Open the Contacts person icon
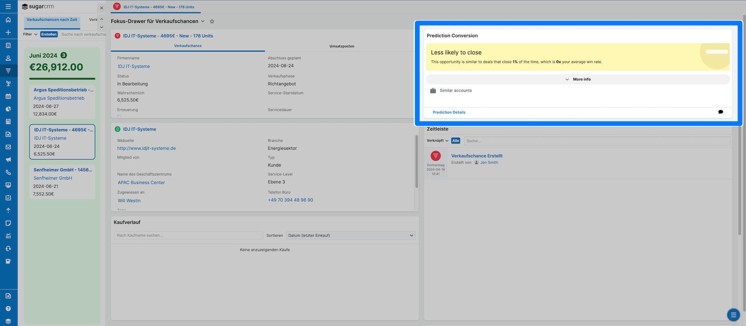Viewport: 746px width, 326px height. 8,58
